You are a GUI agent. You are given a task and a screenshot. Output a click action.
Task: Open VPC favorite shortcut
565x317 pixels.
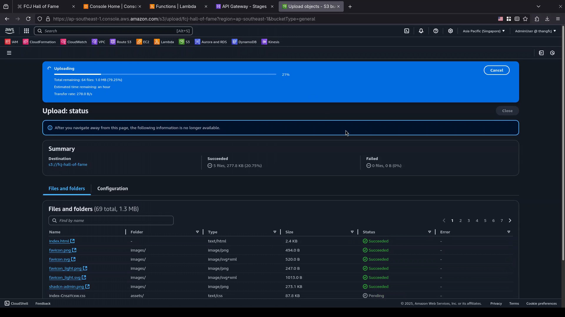(x=98, y=42)
